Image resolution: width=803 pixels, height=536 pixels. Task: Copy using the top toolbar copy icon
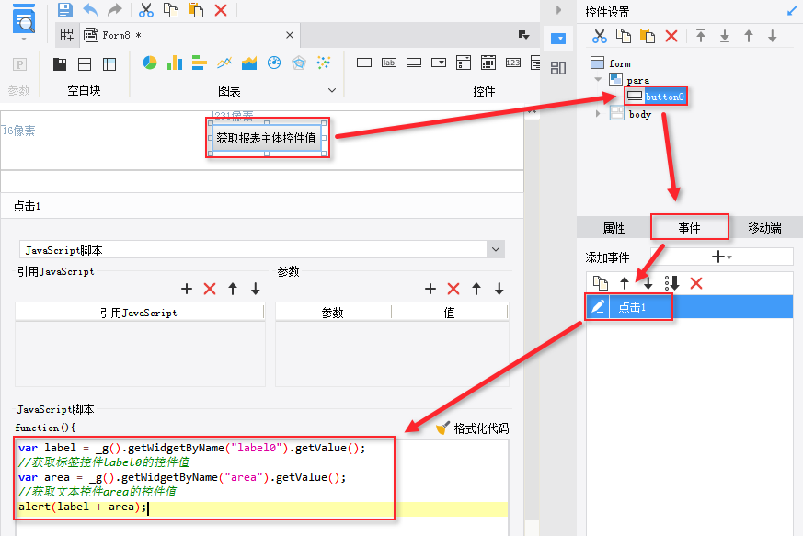click(x=170, y=10)
